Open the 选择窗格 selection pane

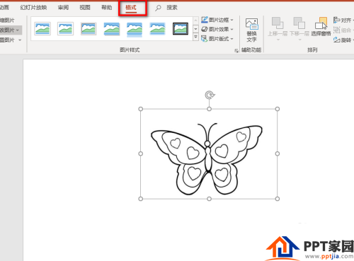321,26
